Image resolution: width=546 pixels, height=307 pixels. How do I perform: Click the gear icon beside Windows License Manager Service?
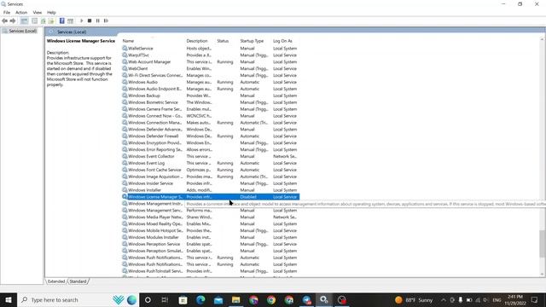coord(125,197)
